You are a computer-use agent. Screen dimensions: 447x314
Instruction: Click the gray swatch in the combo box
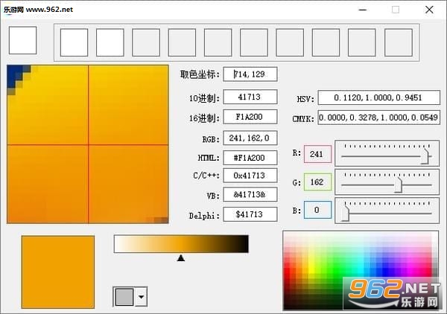pyautogui.click(x=124, y=297)
